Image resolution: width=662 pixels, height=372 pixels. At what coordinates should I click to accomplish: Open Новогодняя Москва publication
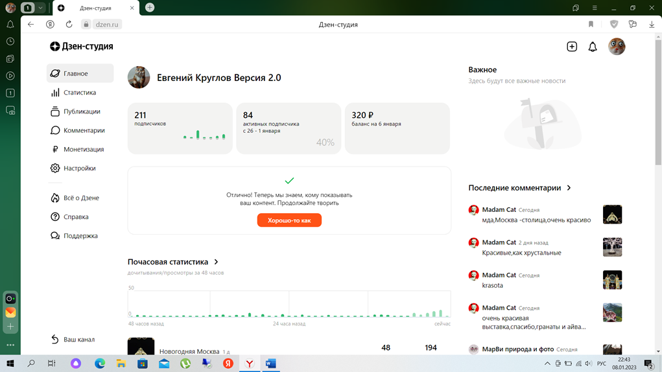click(189, 351)
